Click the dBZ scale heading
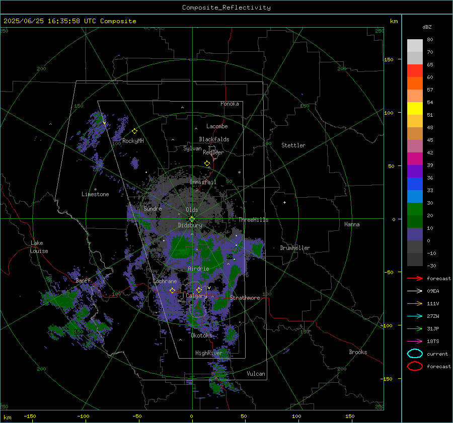The image size is (453, 423). 427,27
